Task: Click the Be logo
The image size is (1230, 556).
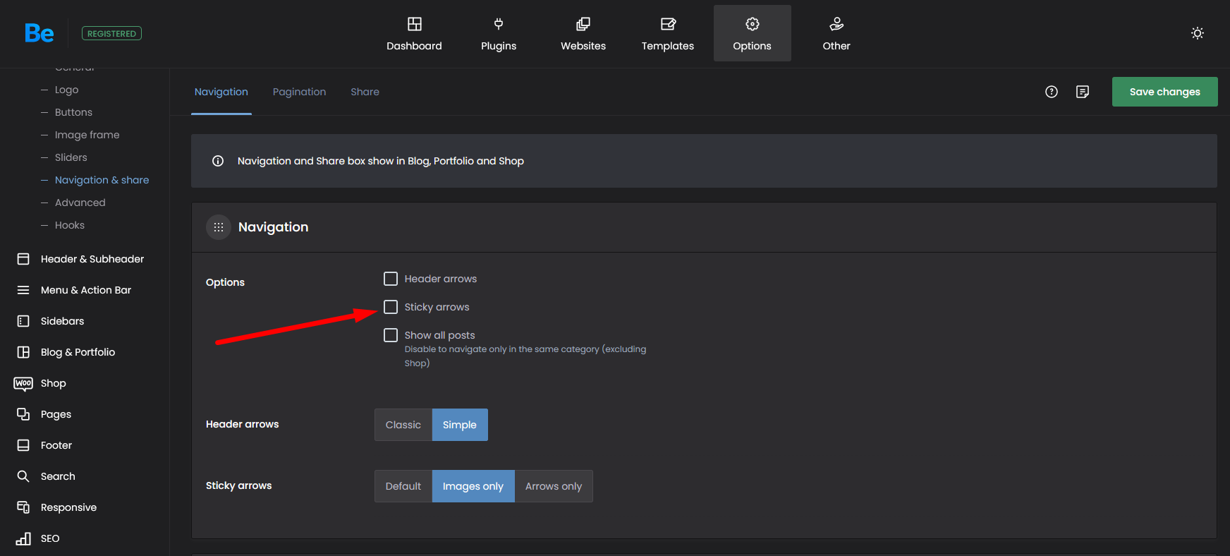Action: (39, 33)
